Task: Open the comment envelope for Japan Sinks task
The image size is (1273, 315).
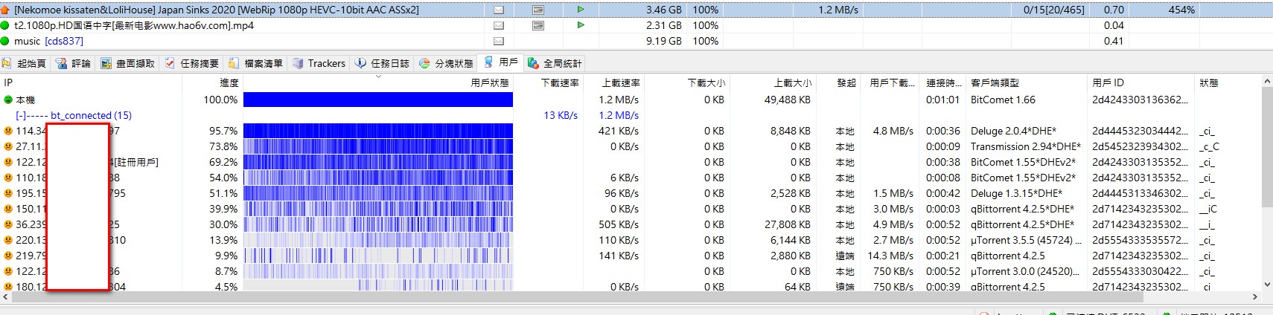Action: 499,10
